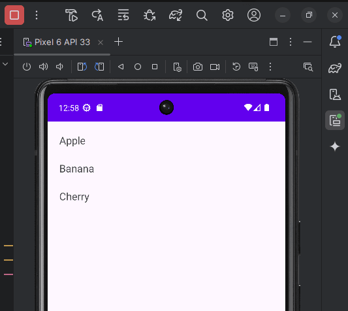Screen dimensions: 348x311
Task: Tap emulator Back triangle button
Action: click(121, 67)
